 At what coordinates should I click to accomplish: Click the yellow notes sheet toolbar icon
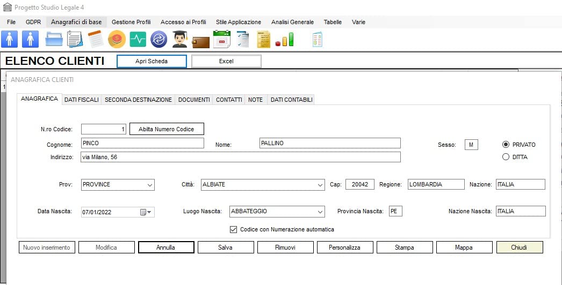tap(264, 39)
